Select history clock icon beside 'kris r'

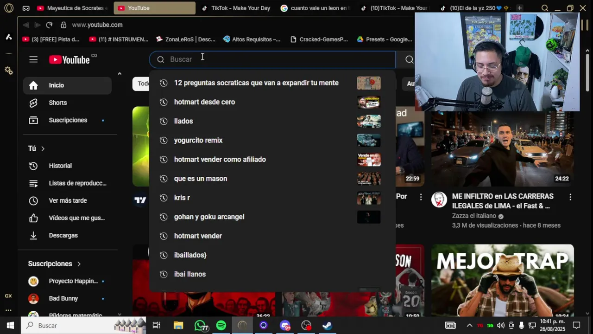point(163,198)
